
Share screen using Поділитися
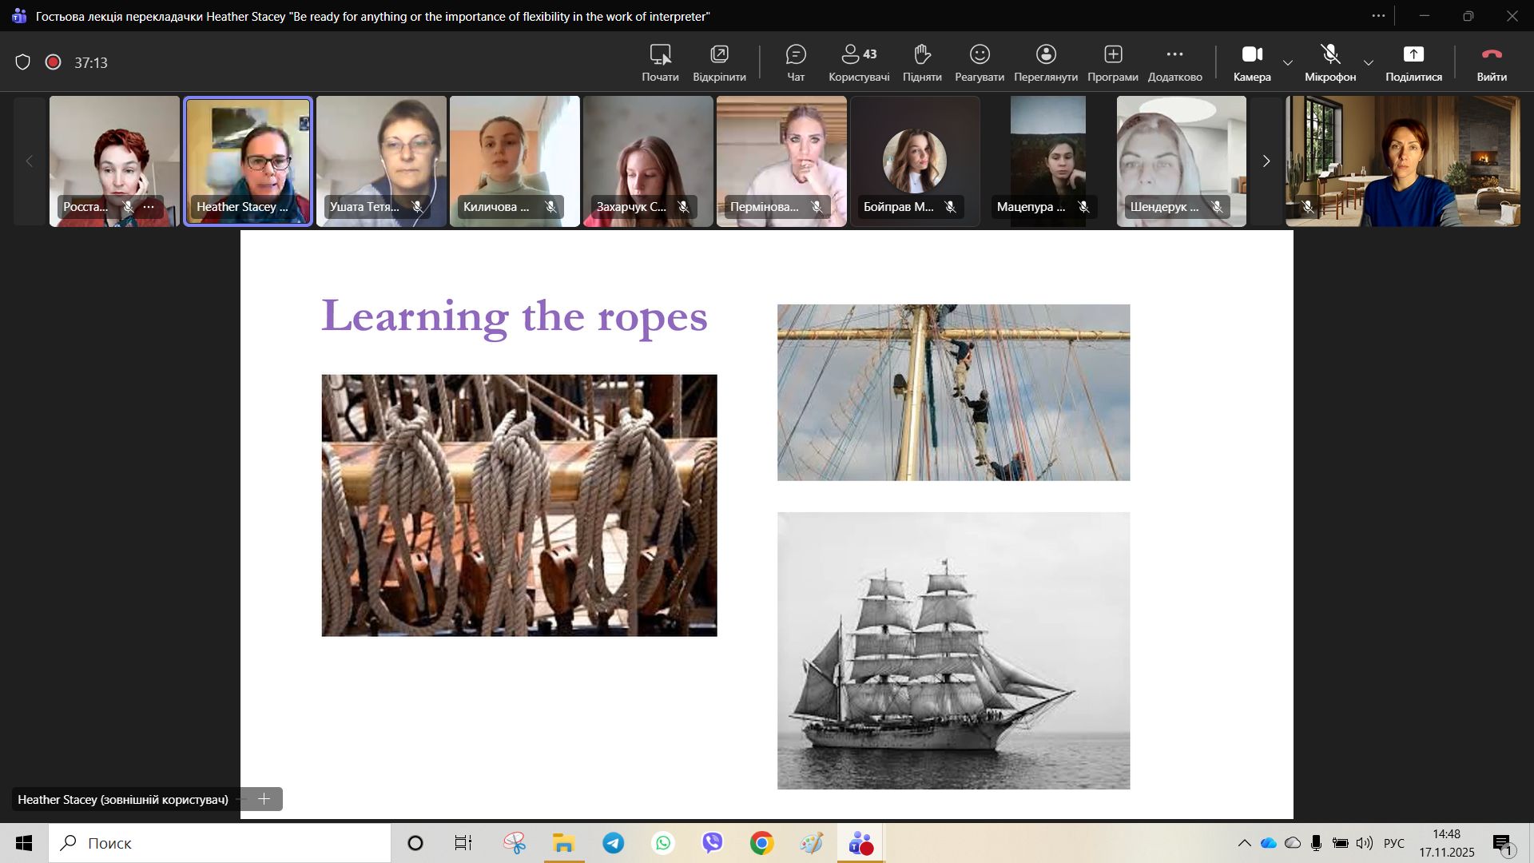tap(1413, 62)
